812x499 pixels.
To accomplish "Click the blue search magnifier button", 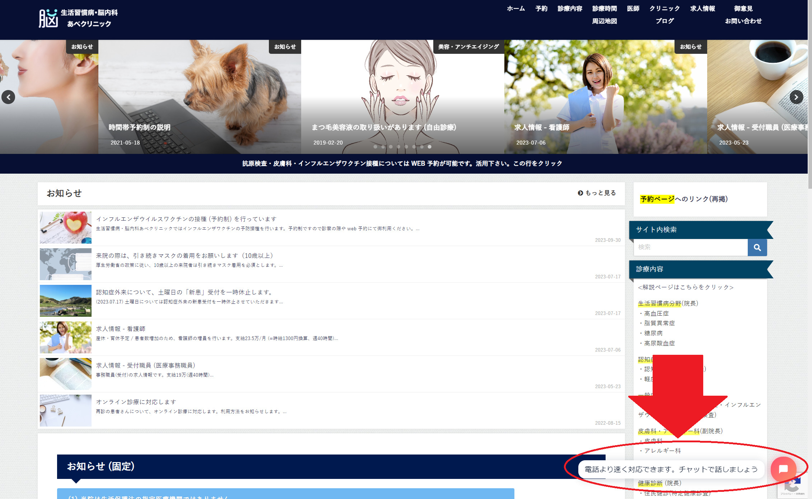I will click(757, 248).
